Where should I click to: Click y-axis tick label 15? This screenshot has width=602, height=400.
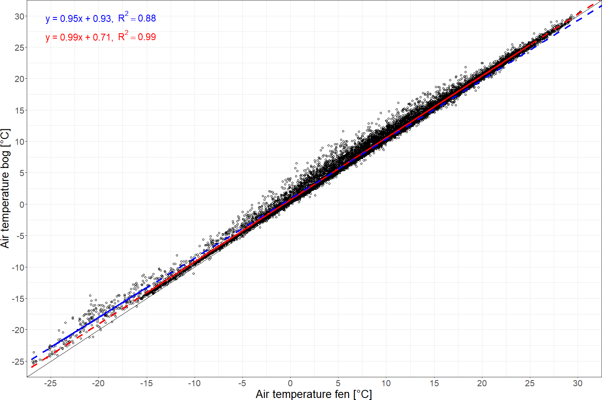point(19,110)
